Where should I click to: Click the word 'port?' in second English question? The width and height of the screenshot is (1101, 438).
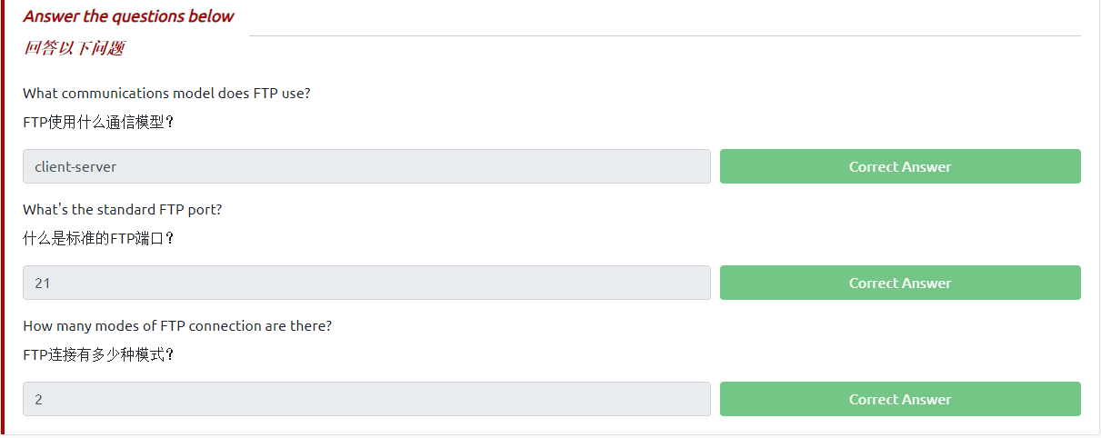click(x=205, y=209)
